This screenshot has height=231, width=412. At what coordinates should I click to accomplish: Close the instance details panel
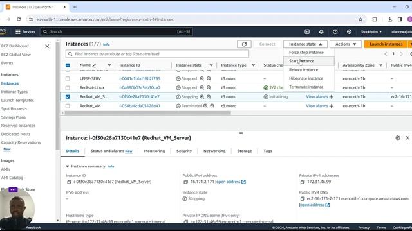coord(407,138)
